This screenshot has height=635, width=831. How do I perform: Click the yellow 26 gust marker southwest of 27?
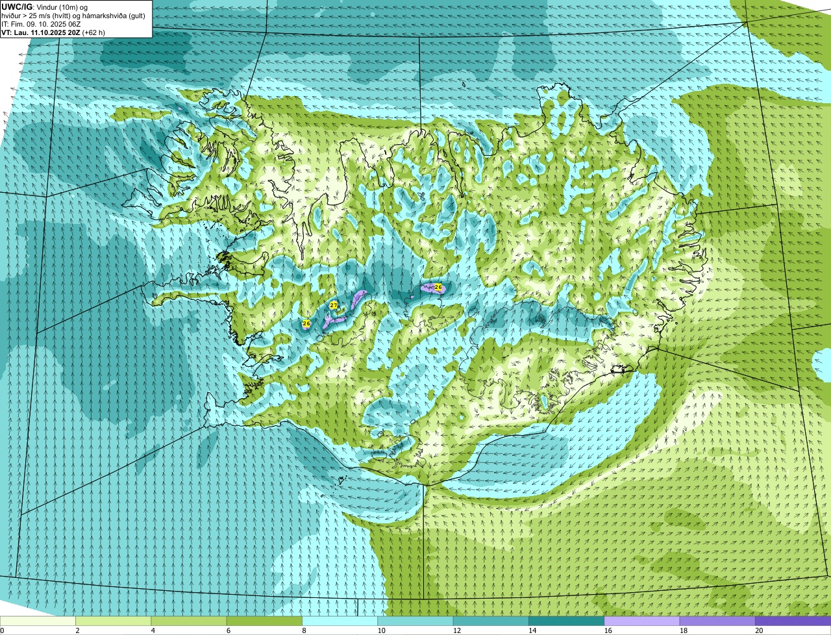[306, 323]
